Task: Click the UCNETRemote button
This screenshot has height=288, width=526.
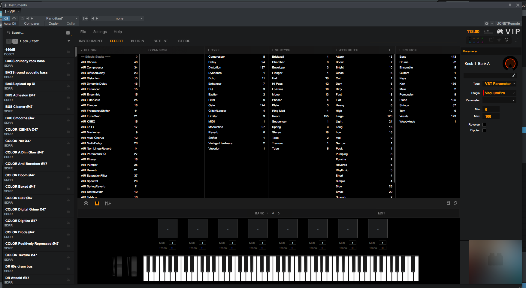Action: tap(508, 23)
